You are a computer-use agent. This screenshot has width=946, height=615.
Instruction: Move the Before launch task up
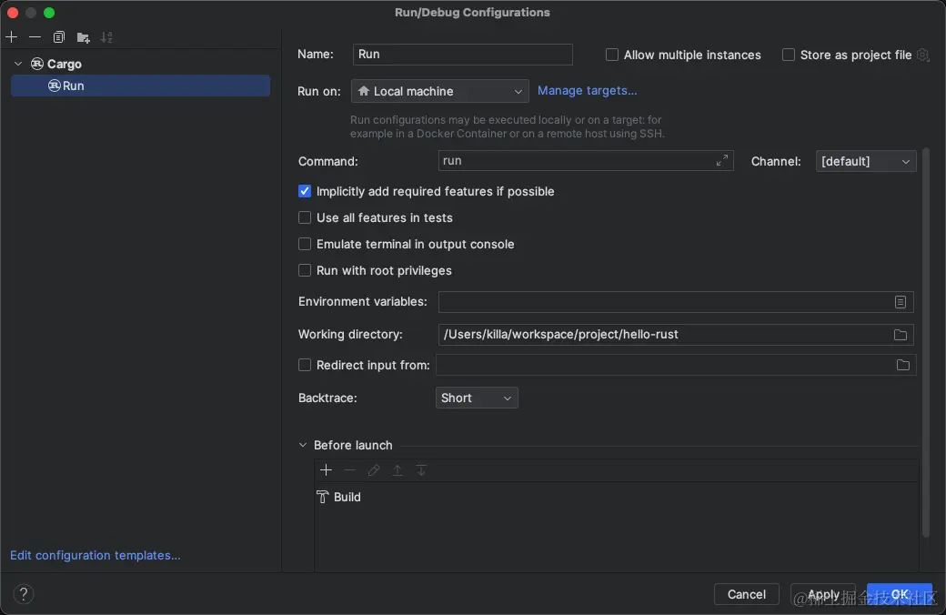397,469
